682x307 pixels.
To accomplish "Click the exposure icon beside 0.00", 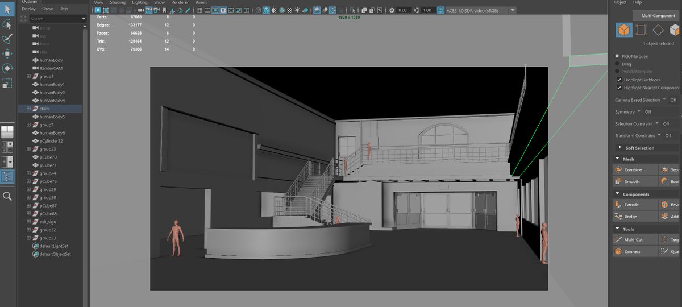I will tap(392, 10).
